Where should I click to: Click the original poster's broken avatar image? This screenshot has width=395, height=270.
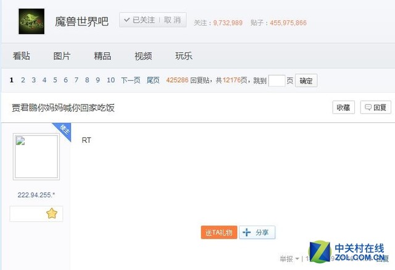click(36, 156)
